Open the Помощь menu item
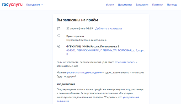Viewport: 181px width, 104px height. pos(172,5)
